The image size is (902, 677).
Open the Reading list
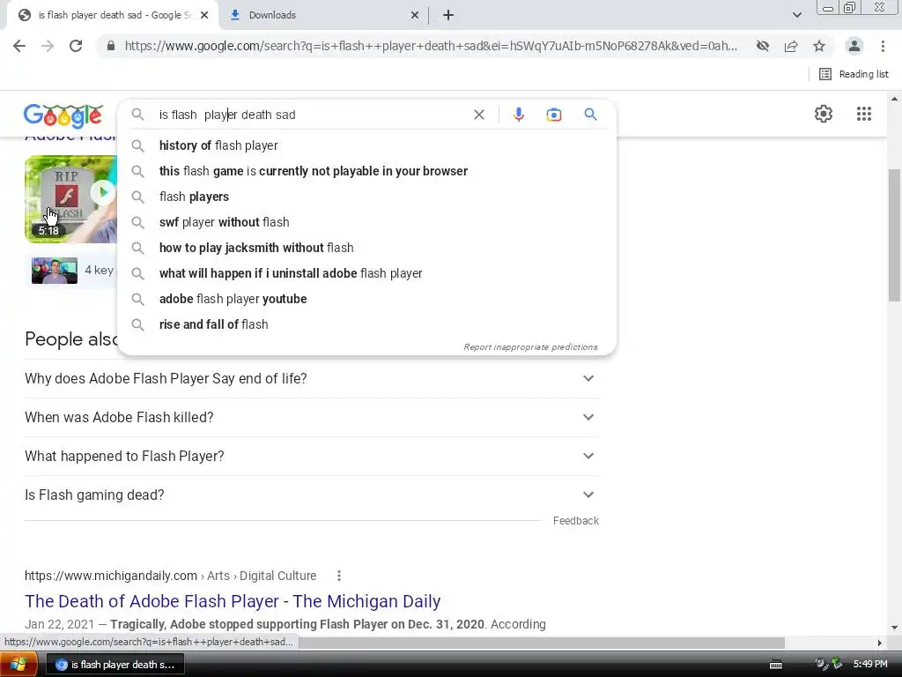[854, 74]
